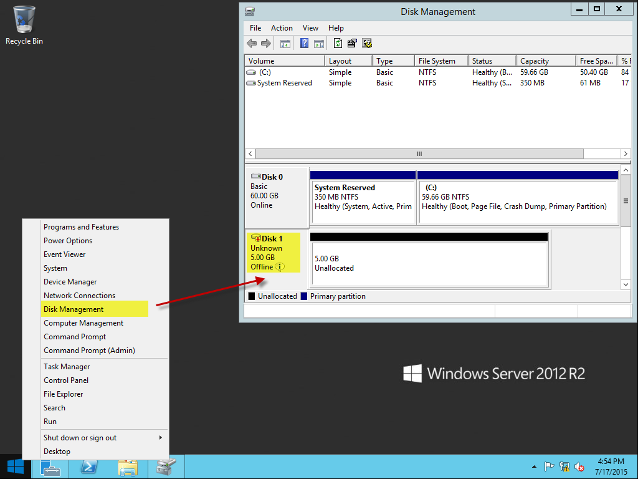Viewport: 638px width, 479px height.
Task: Sort by Type column header
Action: (393, 60)
